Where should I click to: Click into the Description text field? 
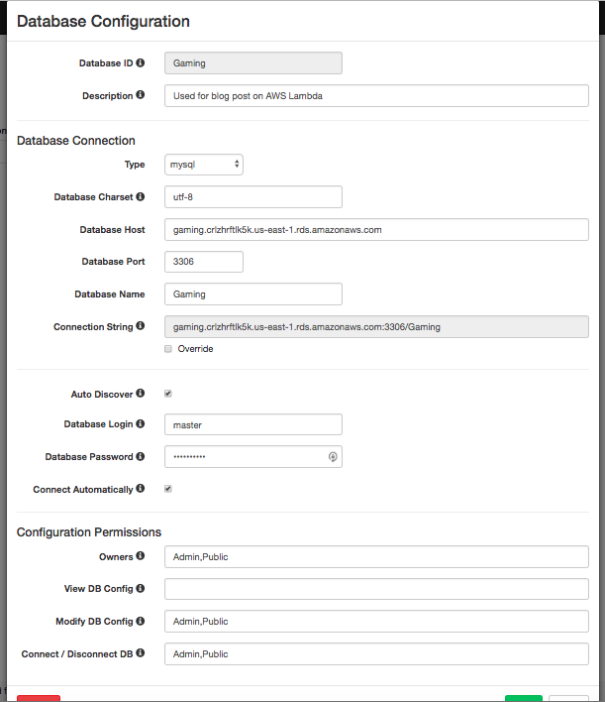pyautogui.click(x=376, y=96)
